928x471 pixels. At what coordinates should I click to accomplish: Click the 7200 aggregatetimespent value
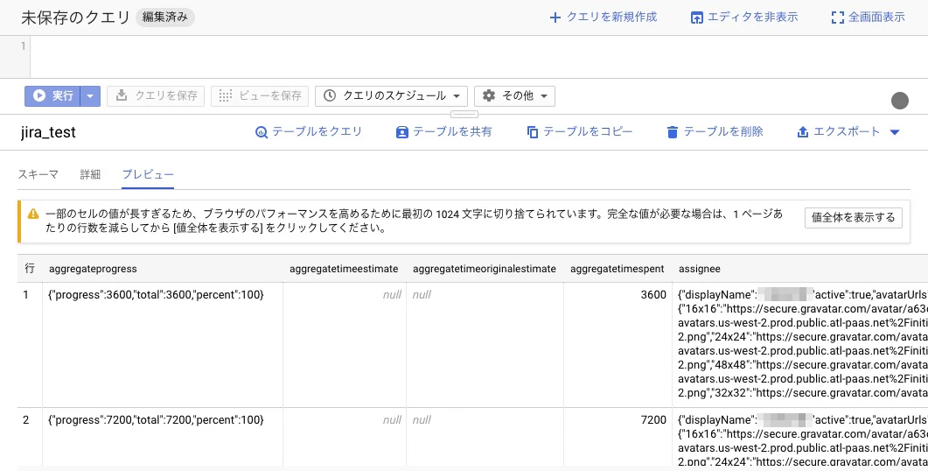(653, 419)
